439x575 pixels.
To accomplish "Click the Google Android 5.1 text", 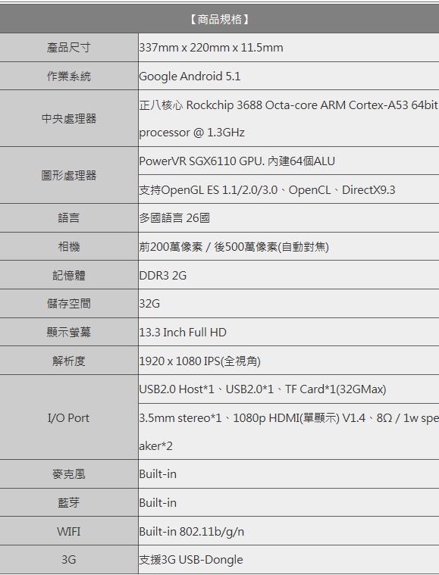I will click(190, 77).
